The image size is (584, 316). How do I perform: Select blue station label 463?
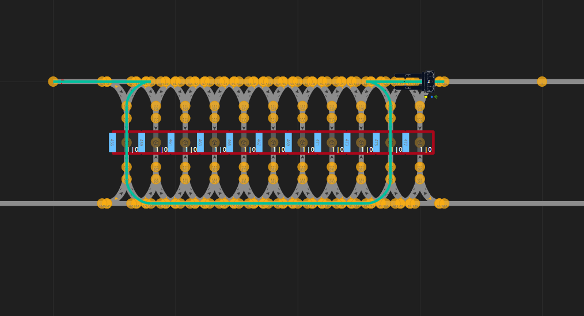click(200, 142)
